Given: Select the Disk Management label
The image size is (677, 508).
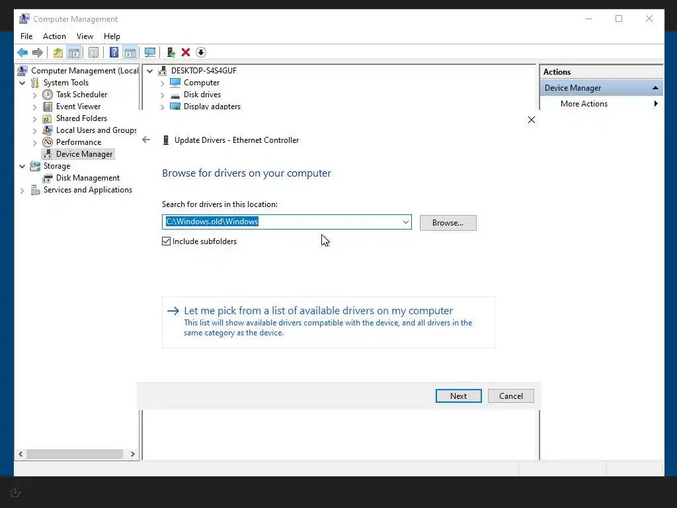Looking at the screenshot, I should tap(88, 178).
